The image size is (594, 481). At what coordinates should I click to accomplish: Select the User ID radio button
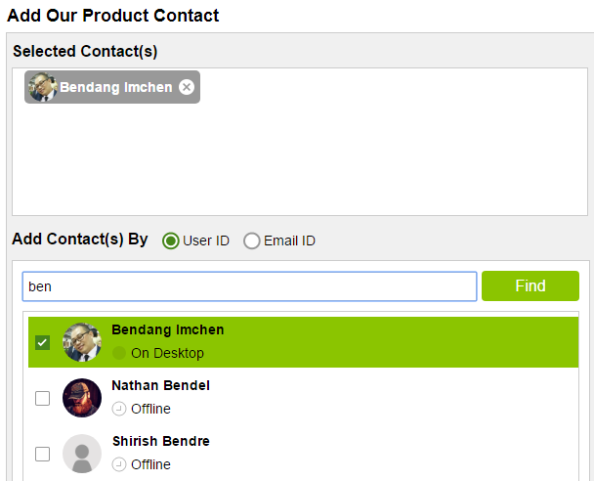[x=170, y=241]
